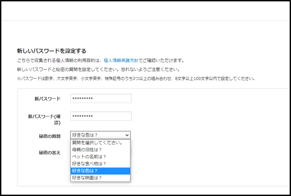This screenshot has height=196, width=291.
Task: Click the 新しいパスワードを設定する heading
Action: tap(51, 51)
